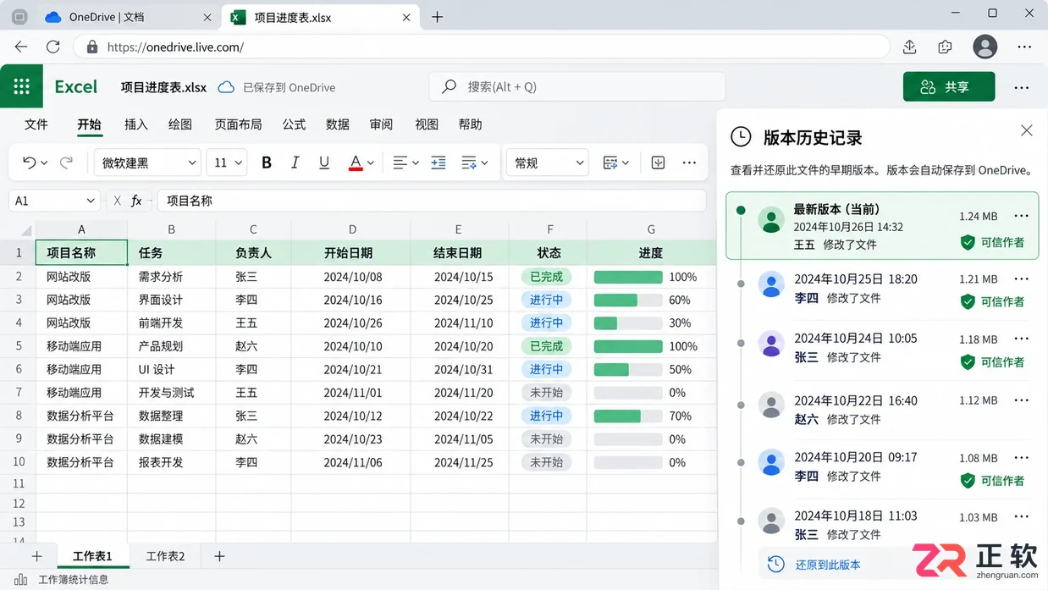Select the 2024年10月25日 18:20 version
Viewport: 1048px width, 590px height.
(x=882, y=289)
